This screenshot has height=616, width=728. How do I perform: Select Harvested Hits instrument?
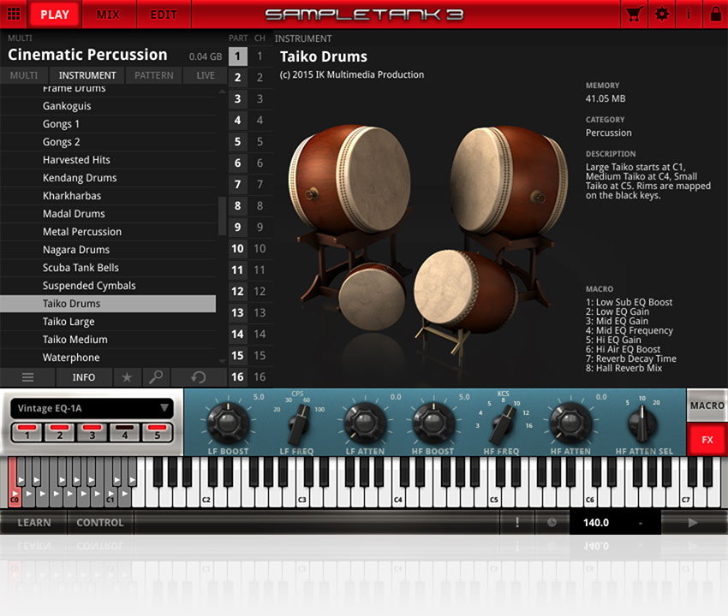point(108,160)
